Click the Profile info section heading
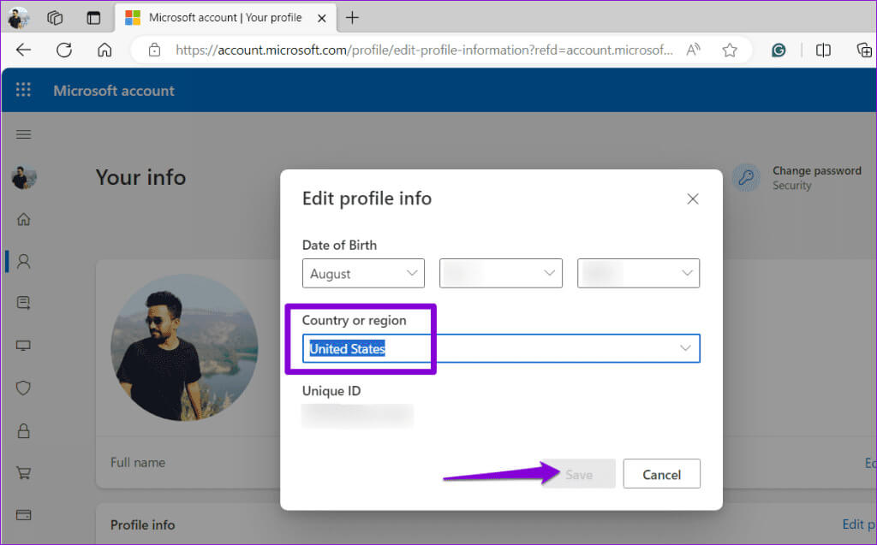Screen dimensions: 877x545 (x=143, y=524)
